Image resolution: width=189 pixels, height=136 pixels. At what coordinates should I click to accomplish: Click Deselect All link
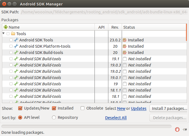[116, 118]
